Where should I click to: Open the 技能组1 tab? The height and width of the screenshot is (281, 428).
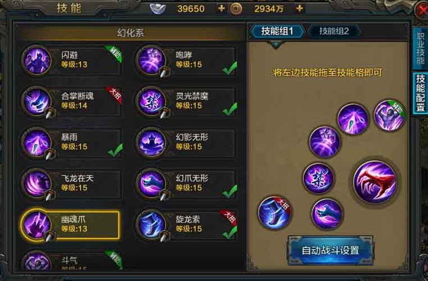(277, 31)
